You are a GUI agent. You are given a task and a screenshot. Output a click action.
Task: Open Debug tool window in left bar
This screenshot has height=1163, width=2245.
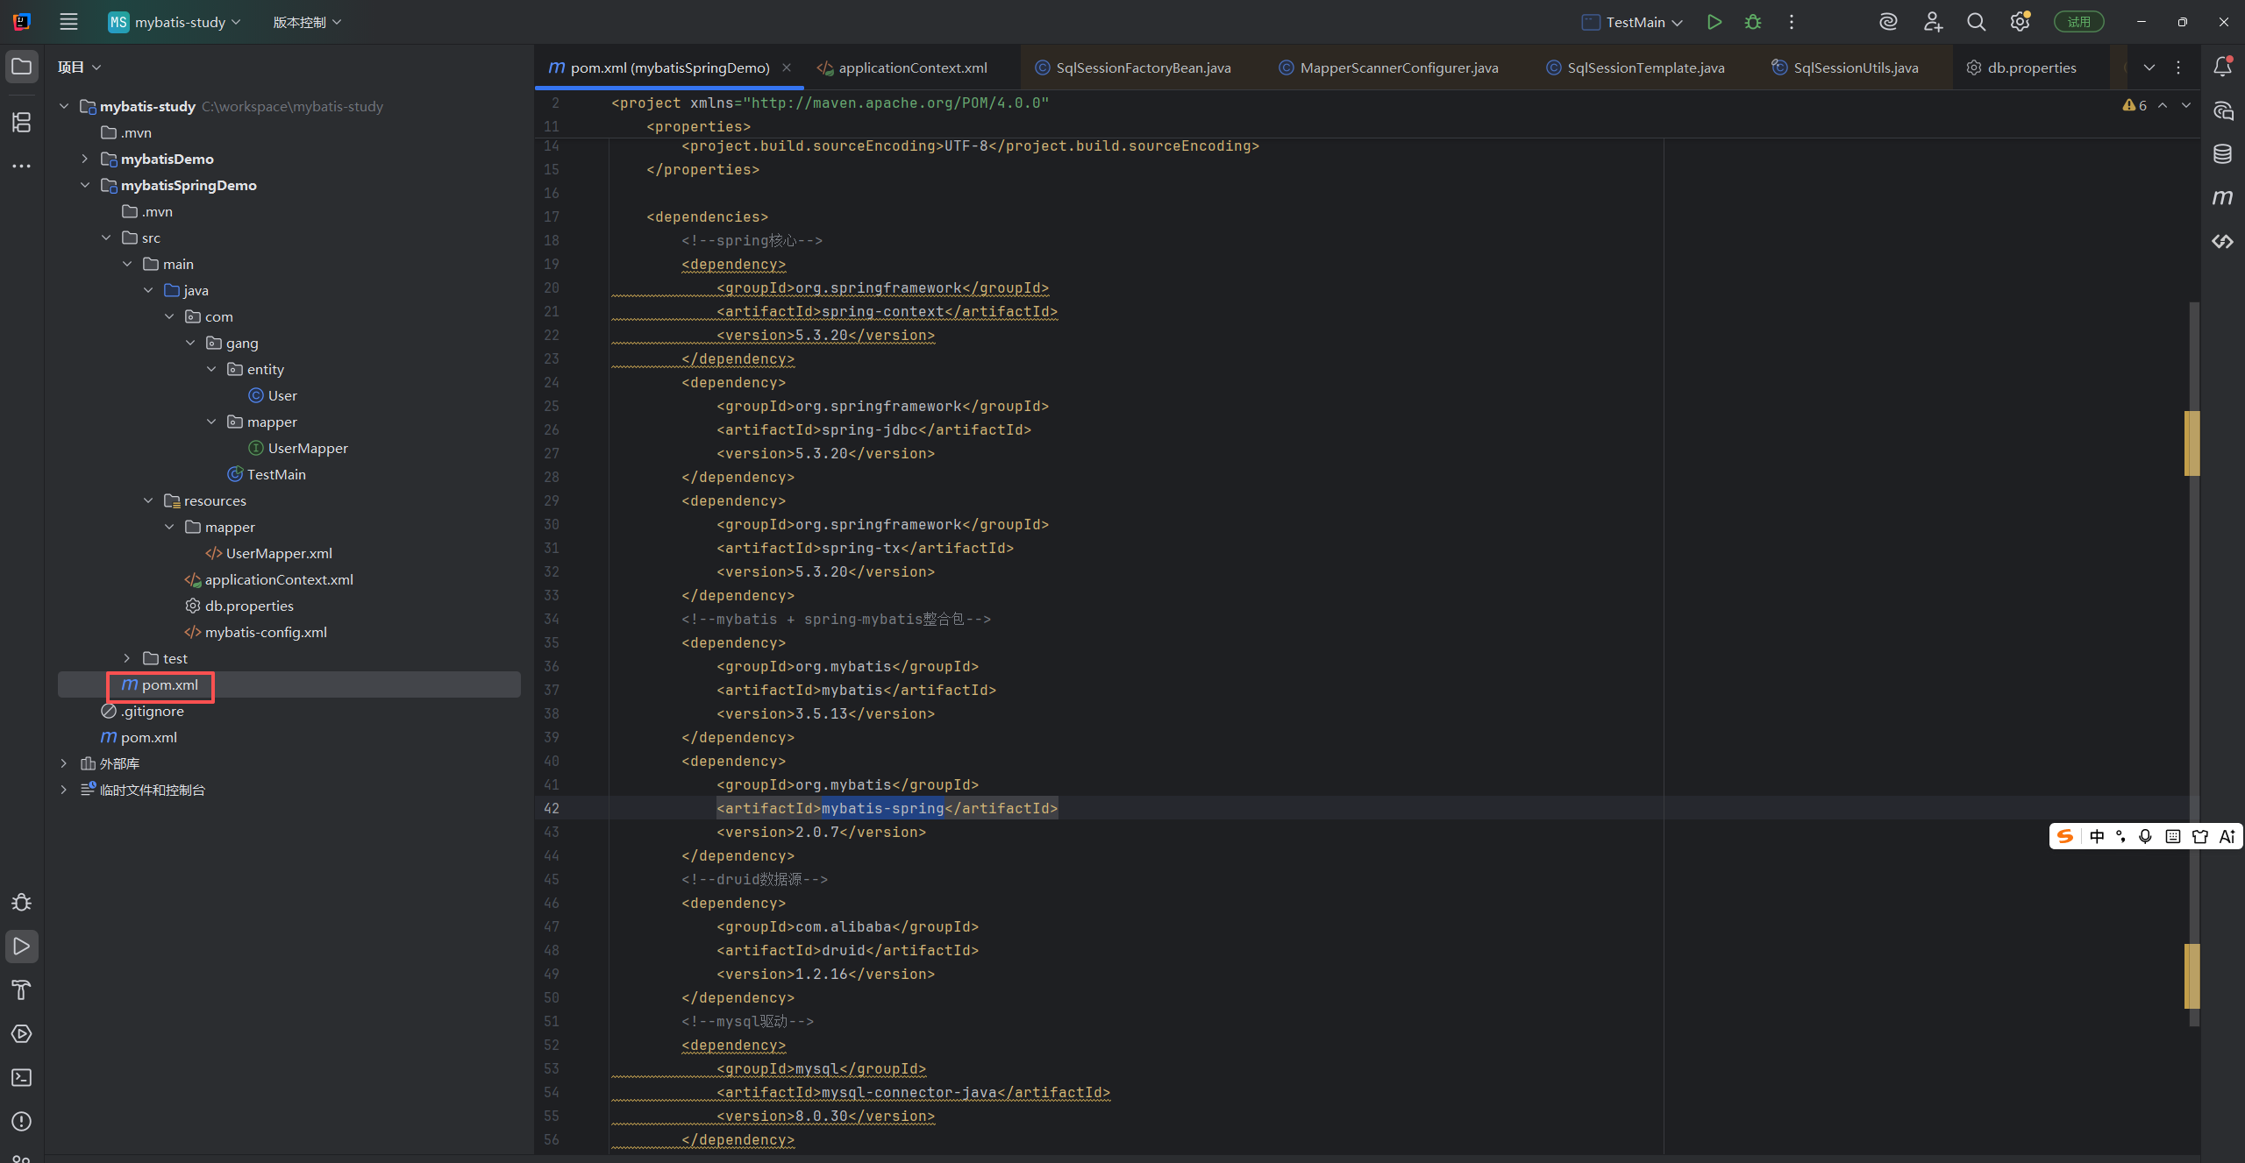[21, 903]
